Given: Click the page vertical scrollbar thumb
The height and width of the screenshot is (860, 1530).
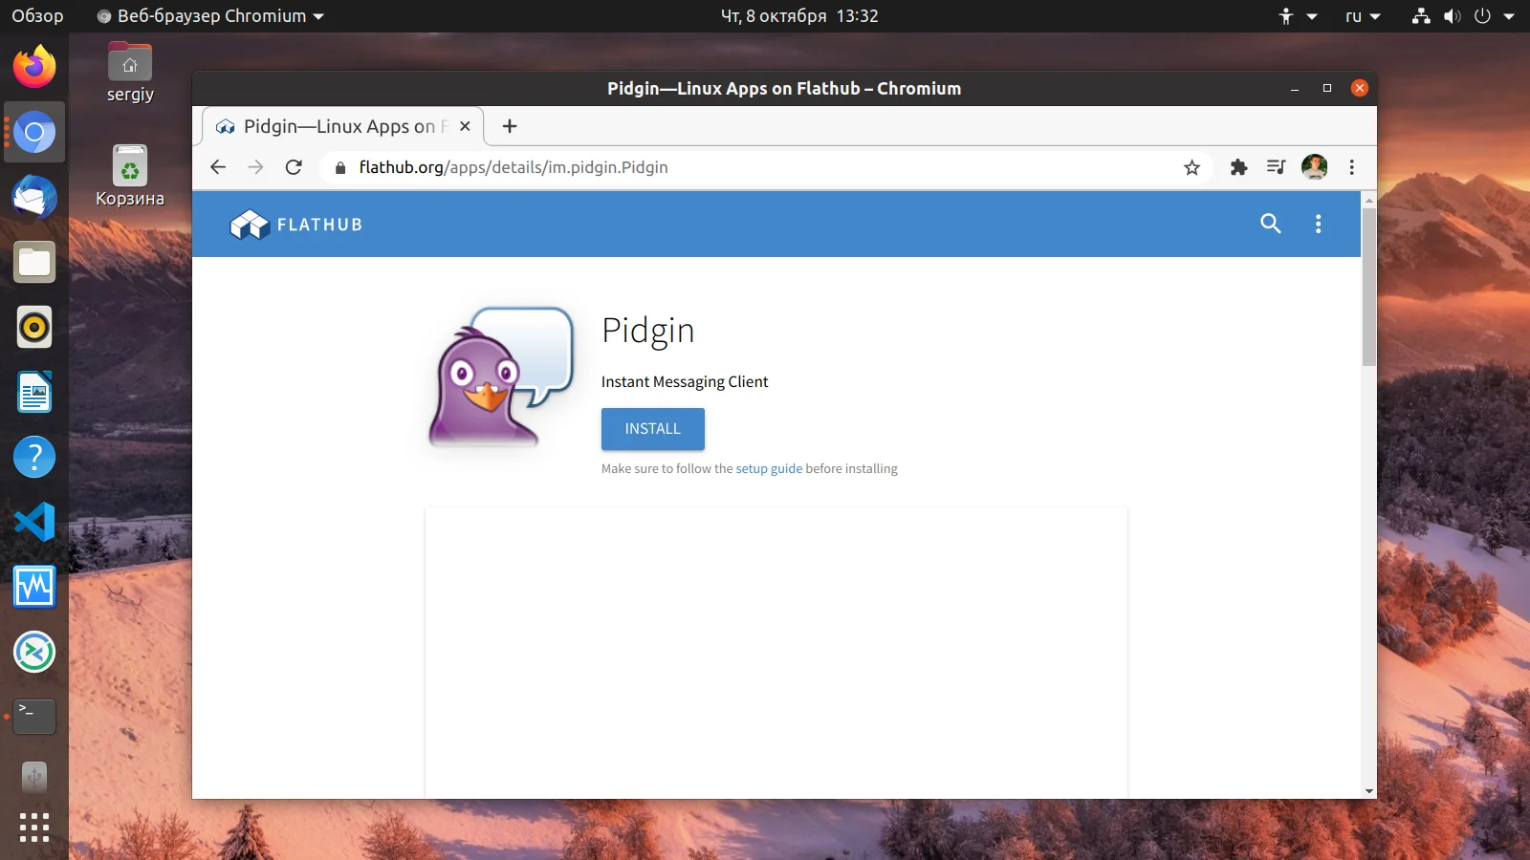Looking at the screenshot, I should click(x=1369, y=287).
